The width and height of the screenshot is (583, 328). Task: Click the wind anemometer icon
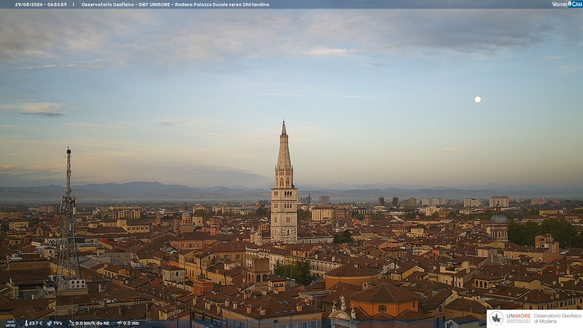71,323
